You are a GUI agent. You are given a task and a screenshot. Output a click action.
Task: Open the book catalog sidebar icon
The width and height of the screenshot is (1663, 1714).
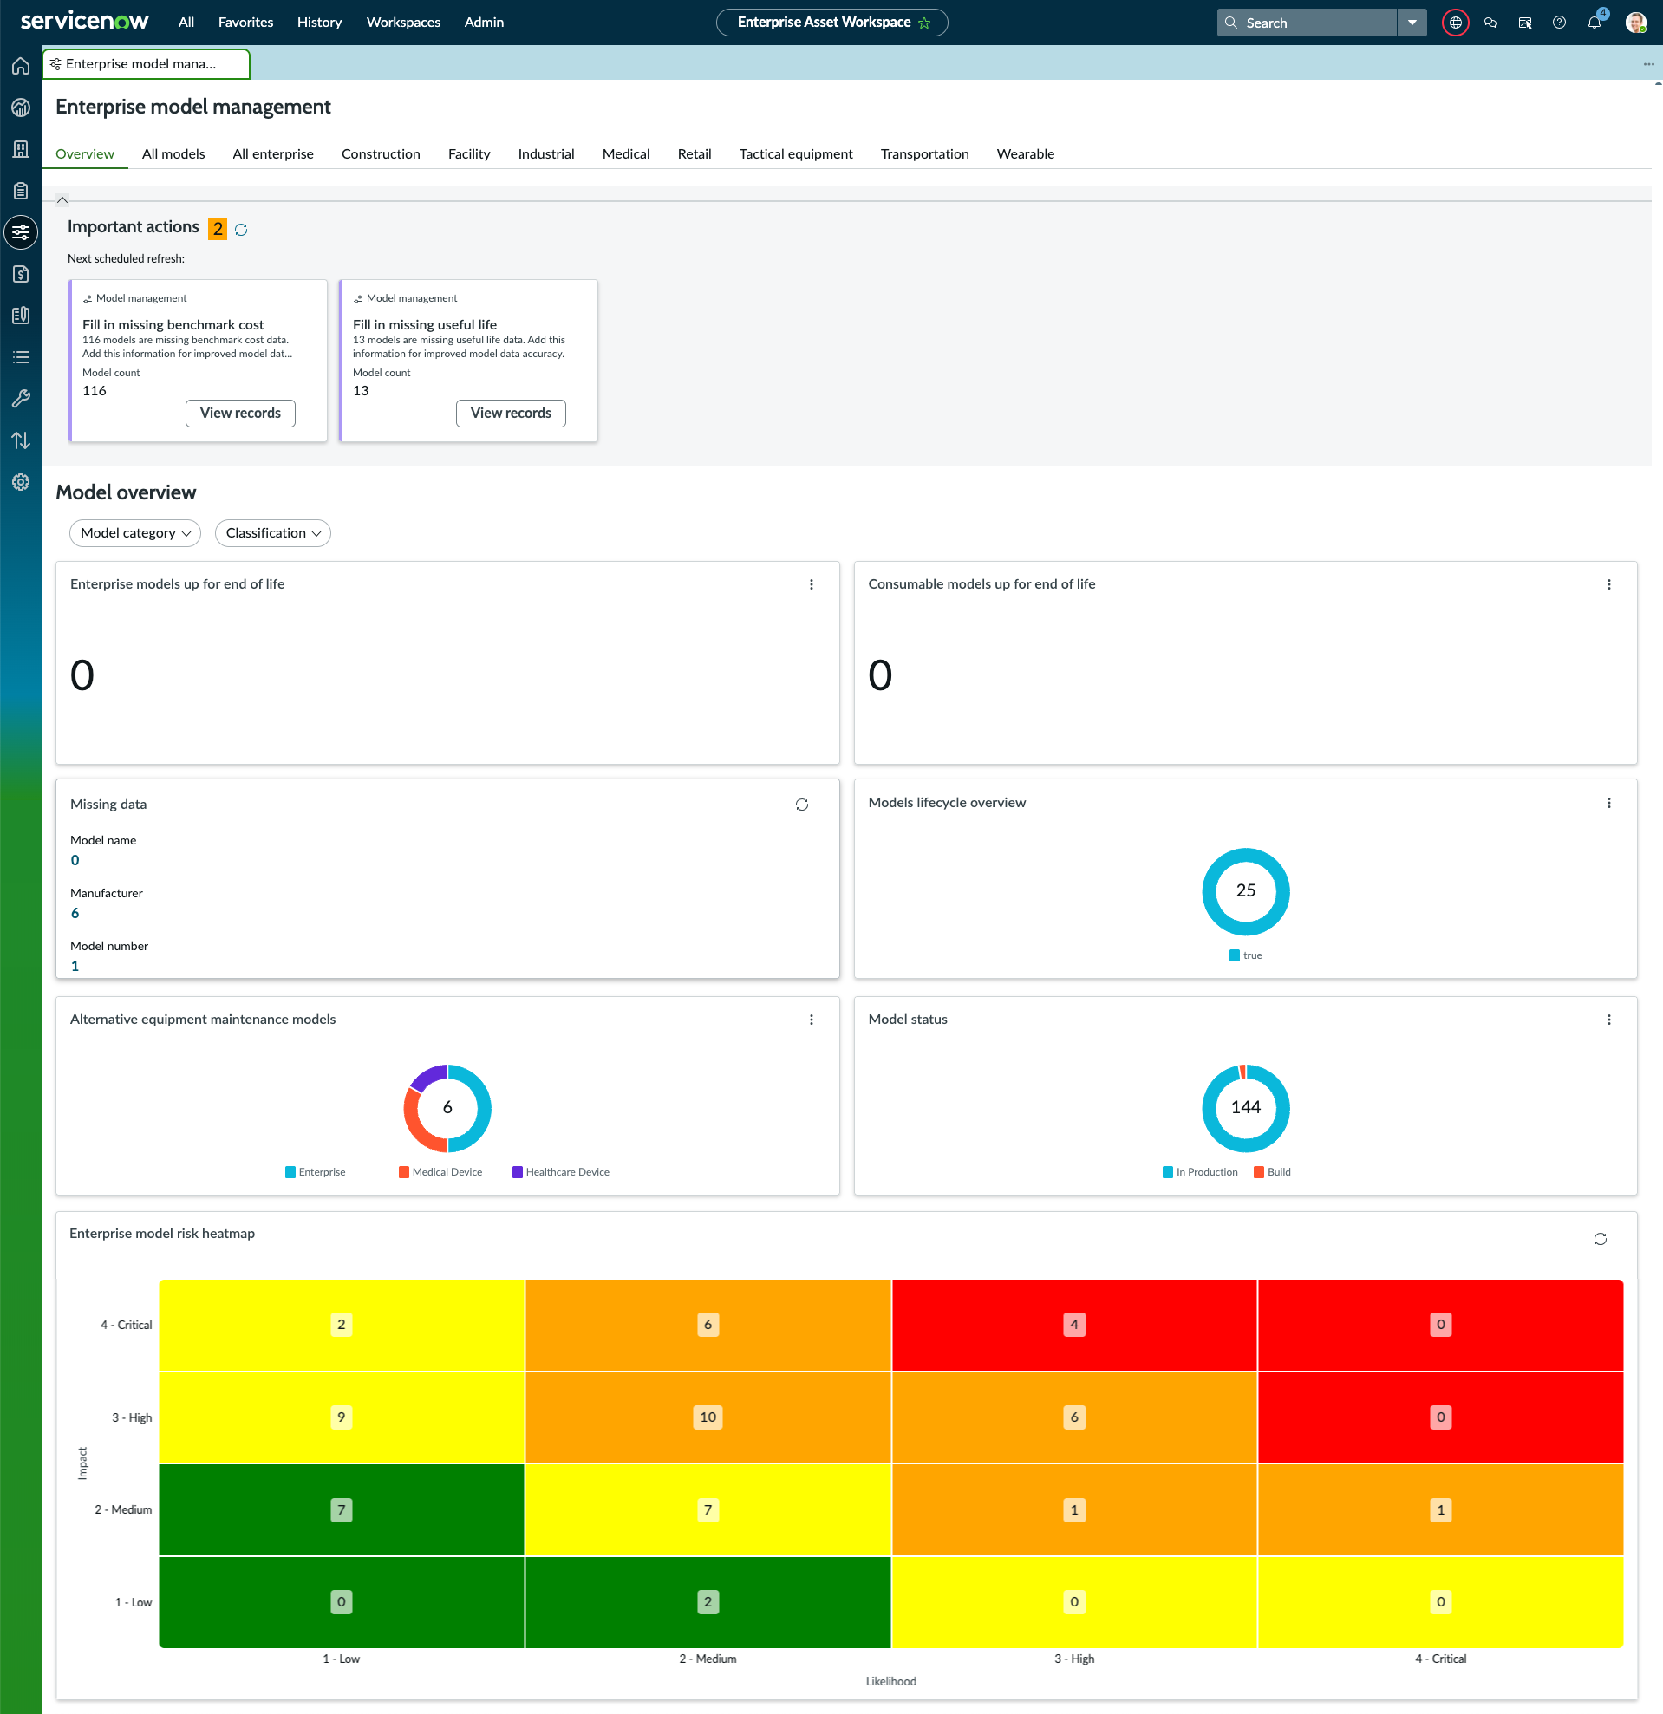coord(21,316)
